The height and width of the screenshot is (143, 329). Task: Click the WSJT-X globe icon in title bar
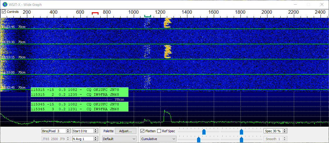[x=5, y=4]
